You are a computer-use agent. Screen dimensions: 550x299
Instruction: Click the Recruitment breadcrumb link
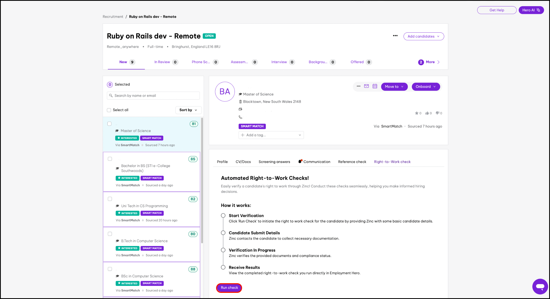click(x=113, y=17)
